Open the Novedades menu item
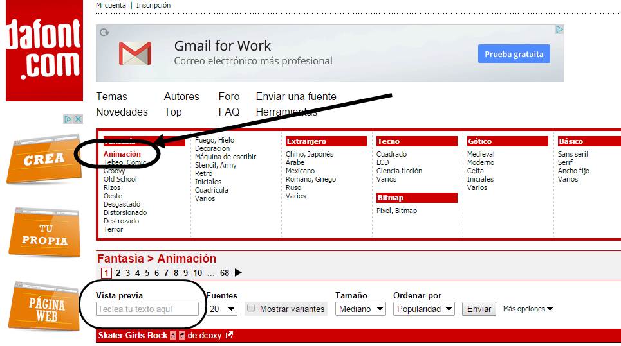 tap(122, 112)
